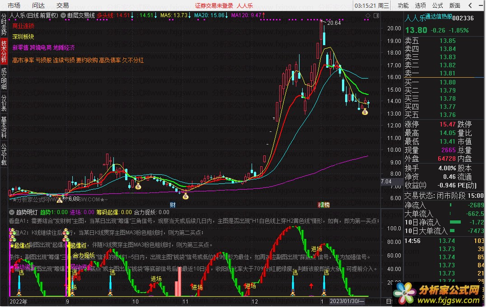The width and height of the screenshot is (487, 308).
Task: Click the 卖一 price 13.81
Action: tap(448, 73)
